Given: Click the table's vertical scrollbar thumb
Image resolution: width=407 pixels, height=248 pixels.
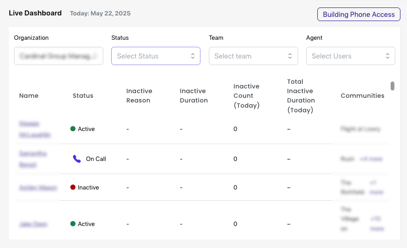Looking at the screenshot, I should coord(393,86).
